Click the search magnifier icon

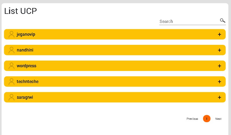tap(222, 21)
